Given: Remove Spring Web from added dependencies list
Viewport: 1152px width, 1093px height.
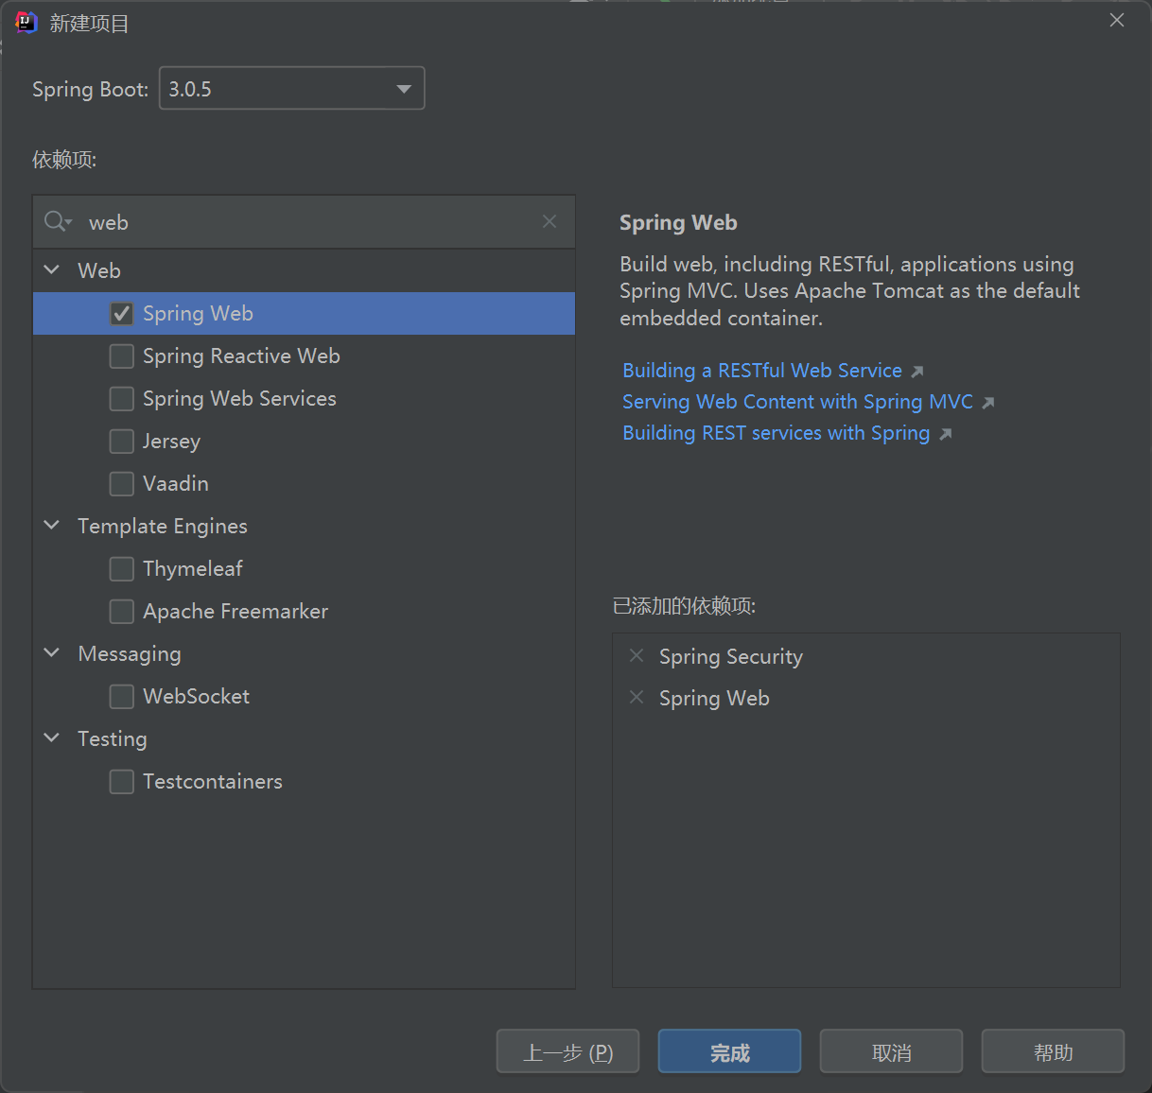Looking at the screenshot, I should [637, 697].
